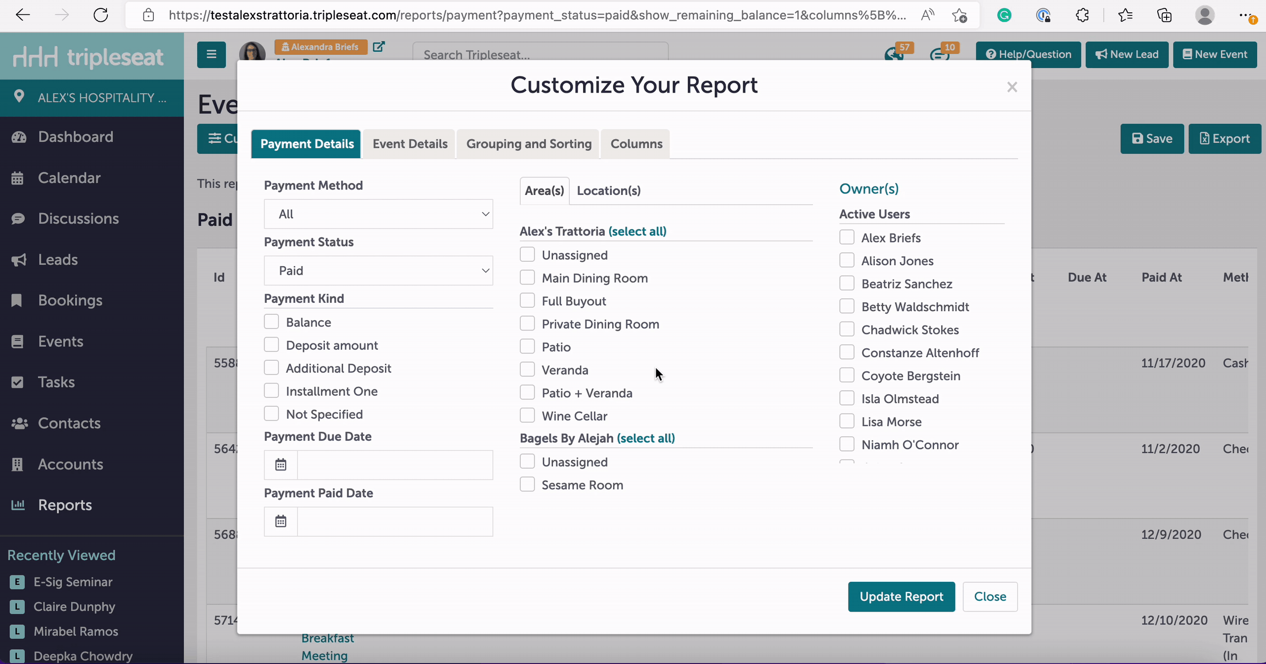The height and width of the screenshot is (664, 1266).
Task: Check the Balance payment kind box
Action: [271, 322]
